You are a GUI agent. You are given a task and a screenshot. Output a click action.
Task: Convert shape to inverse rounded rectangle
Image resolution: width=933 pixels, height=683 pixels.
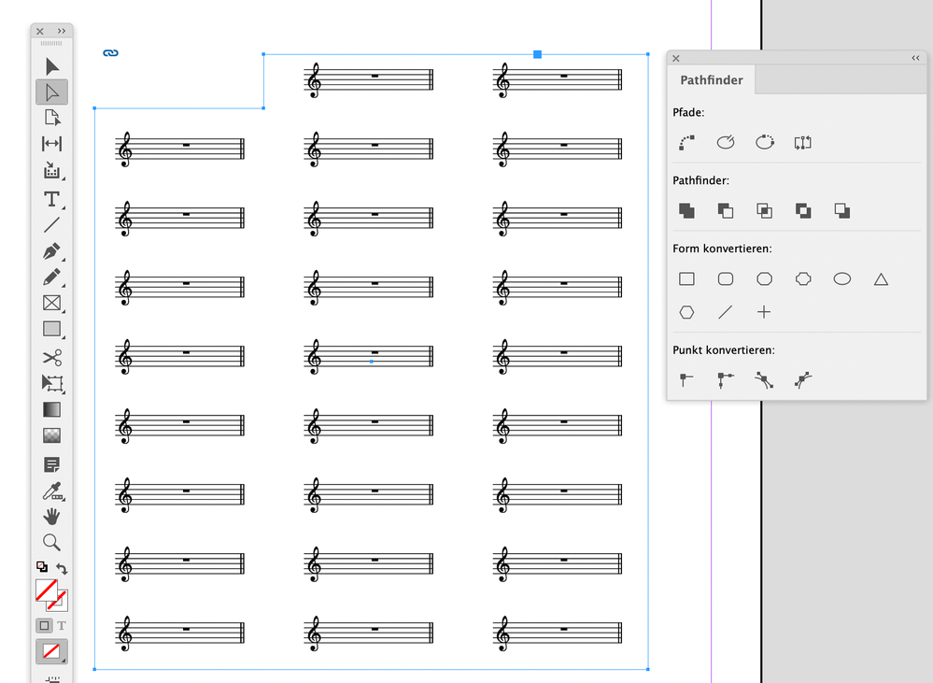(803, 278)
